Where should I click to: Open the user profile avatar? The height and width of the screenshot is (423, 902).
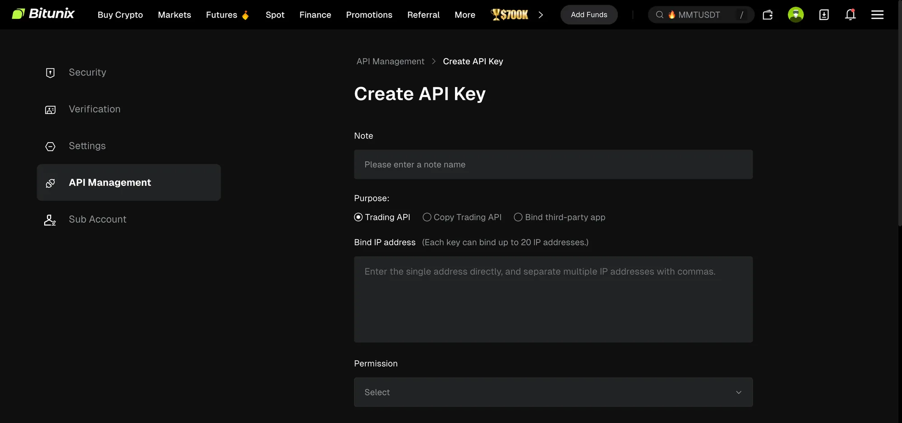pyautogui.click(x=796, y=15)
